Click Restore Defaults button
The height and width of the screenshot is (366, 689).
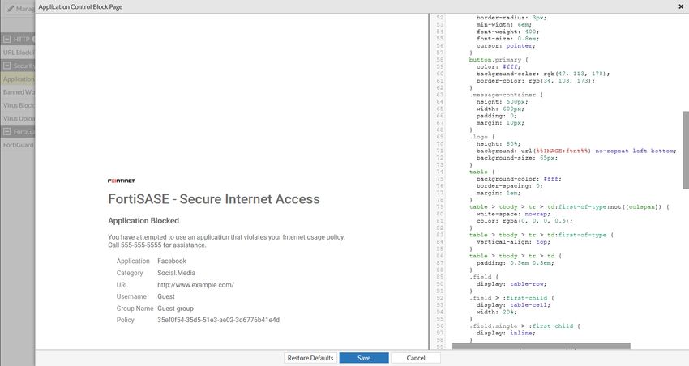point(310,358)
